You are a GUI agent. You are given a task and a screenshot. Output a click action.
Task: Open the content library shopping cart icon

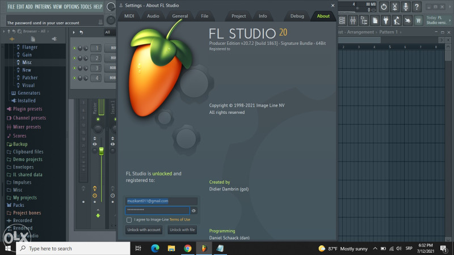418,20
